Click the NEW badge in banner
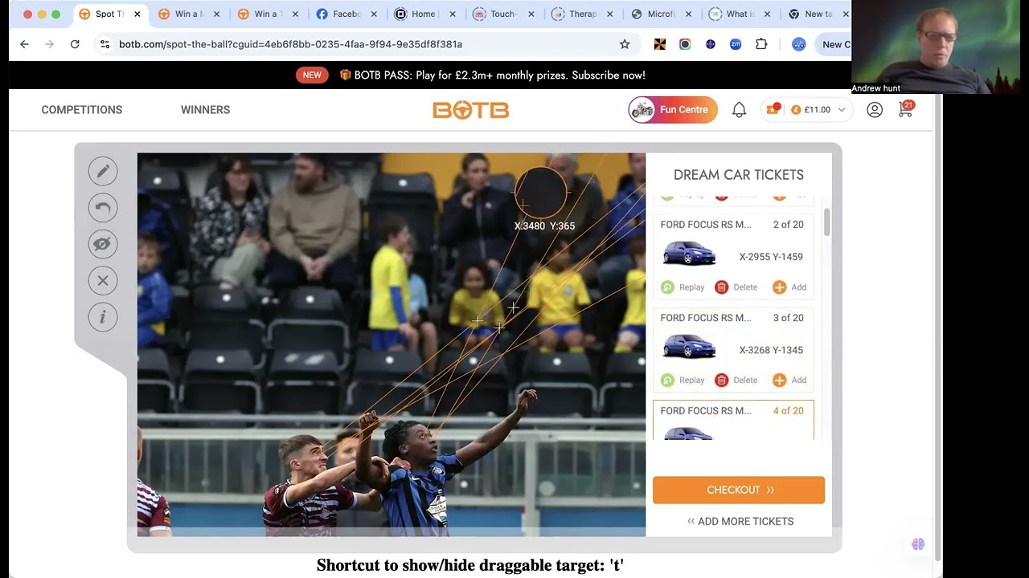Image resolution: width=1029 pixels, height=578 pixels. click(x=312, y=75)
